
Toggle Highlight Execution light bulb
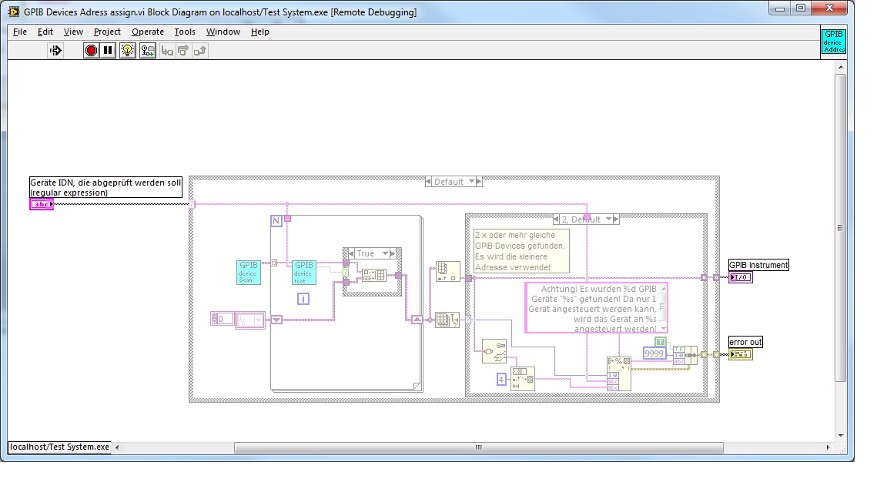[128, 51]
